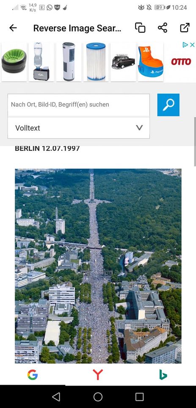Tap the copy icon in header
Image resolution: width=196 pixels, height=408 pixels.
[140, 28]
